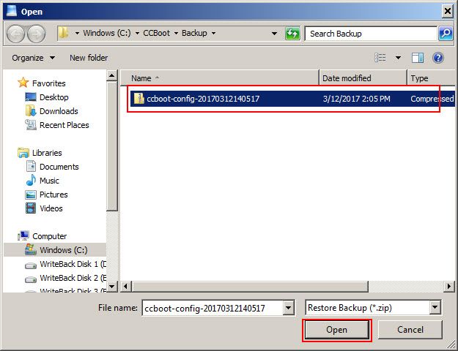Expand the arrow after Backup in the path

(x=213, y=33)
